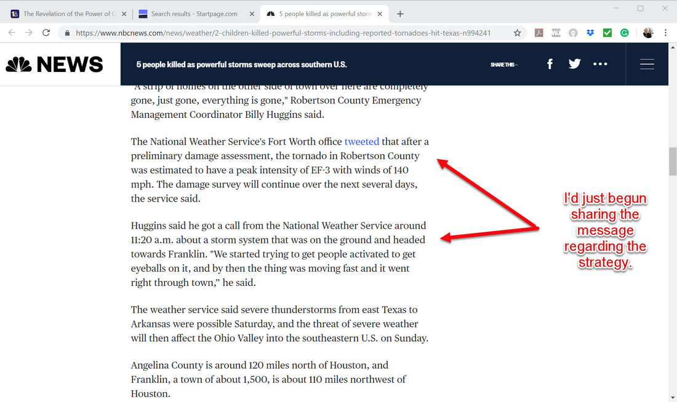Open the Grammarly extension
Screen dimensions: 677x402
pos(625,33)
